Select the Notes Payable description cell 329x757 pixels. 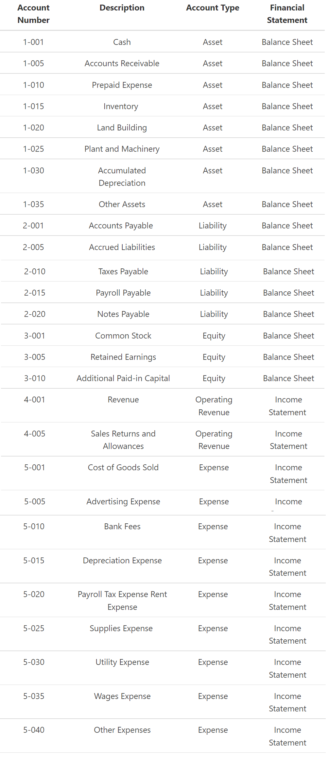point(123,314)
